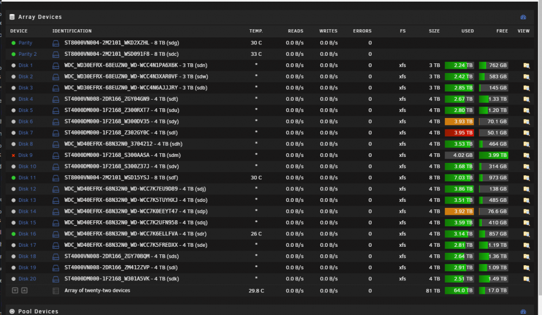Image resolution: width=542 pixels, height=315 pixels.
Task: Open Parity 2 device link
Action: (28, 54)
